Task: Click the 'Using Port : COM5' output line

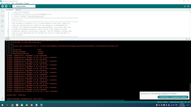Action: [27, 50]
